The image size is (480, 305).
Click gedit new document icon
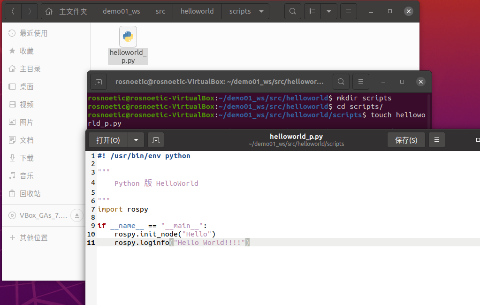point(156,140)
